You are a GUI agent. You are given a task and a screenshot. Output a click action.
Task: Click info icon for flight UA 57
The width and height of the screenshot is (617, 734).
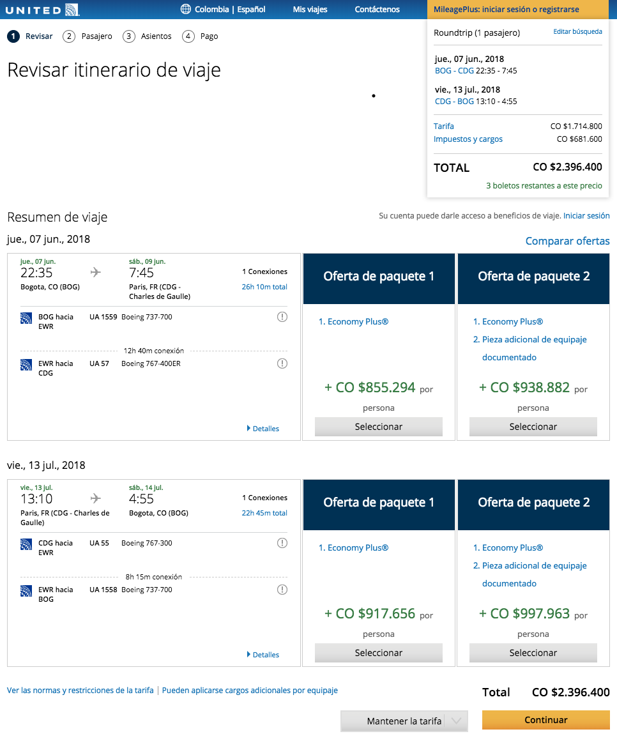click(x=282, y=363)
